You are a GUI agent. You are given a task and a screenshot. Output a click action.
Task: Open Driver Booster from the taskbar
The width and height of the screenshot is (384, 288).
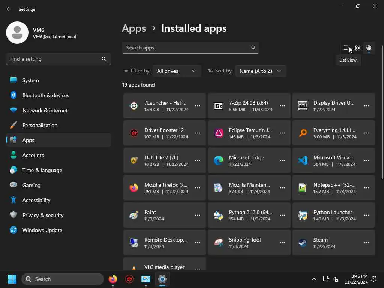129,279
